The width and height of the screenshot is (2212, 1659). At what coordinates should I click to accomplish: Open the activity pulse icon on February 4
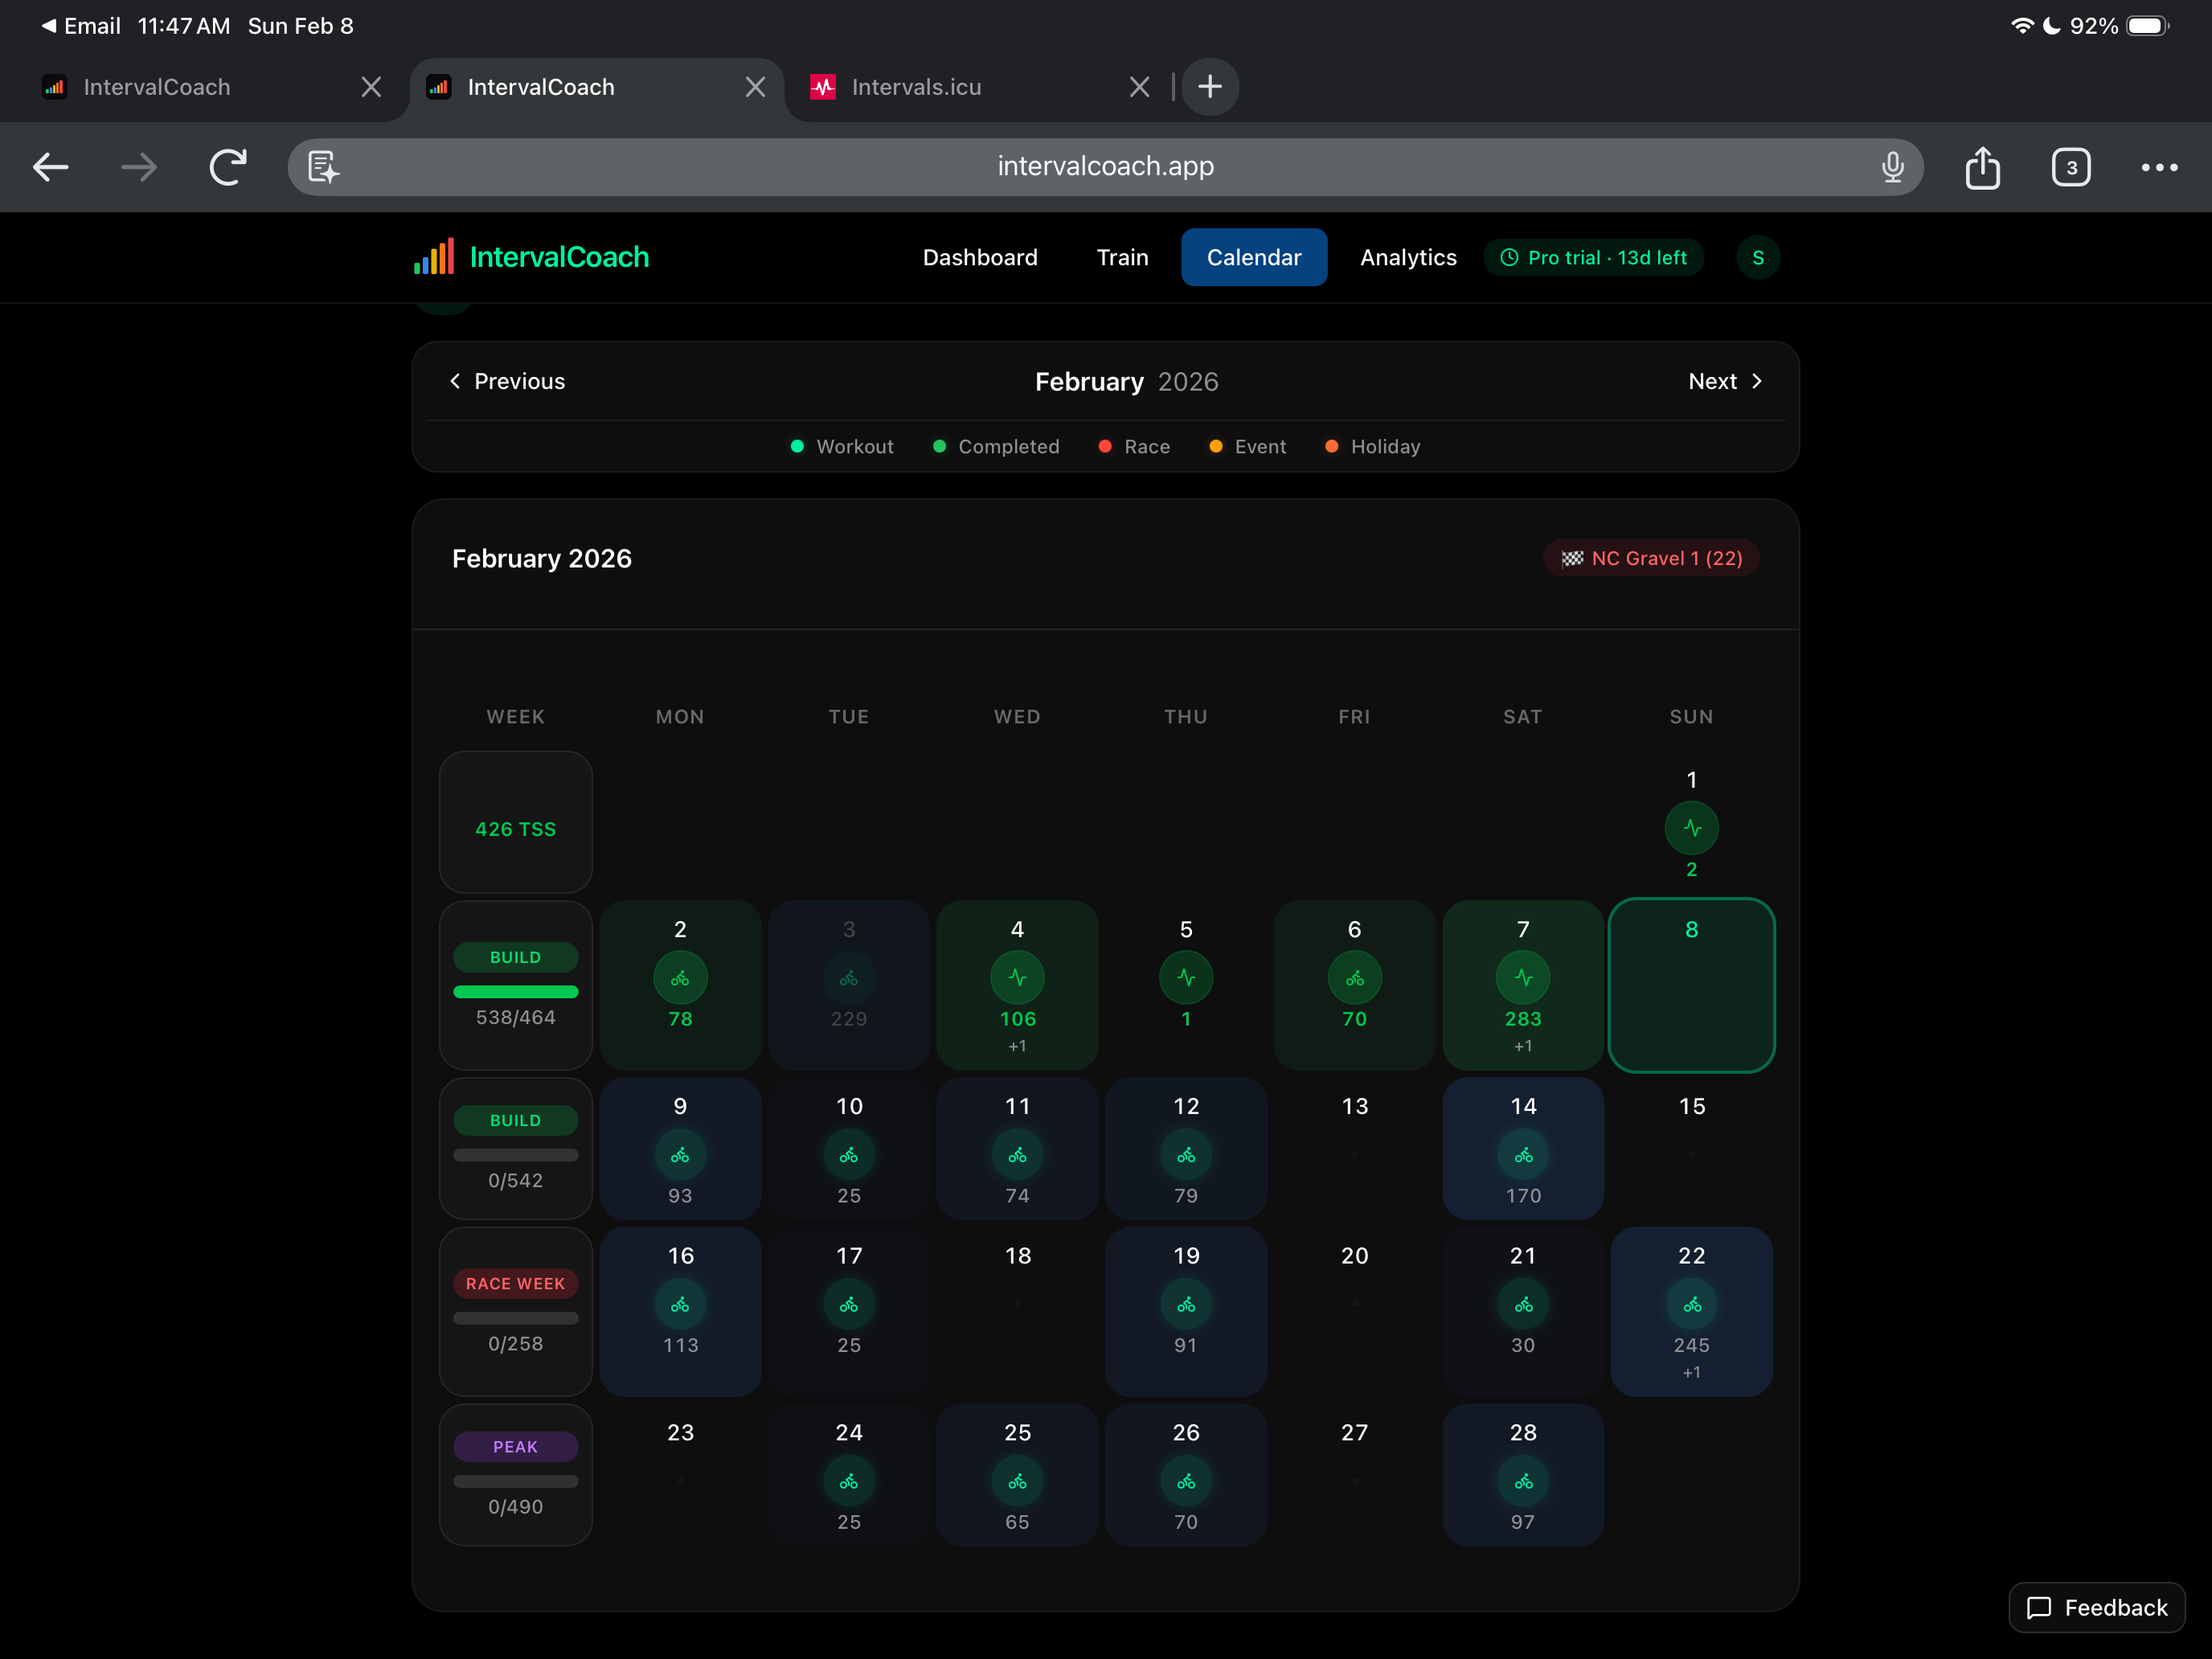pyautogui.click(x=1017, y=978)
